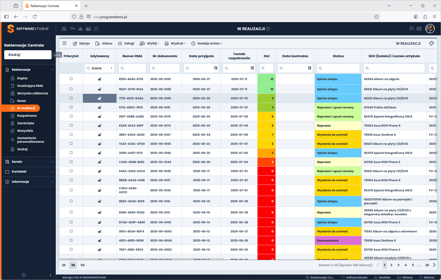Click the Szukaj search field in sidebar

pos(28,55)
